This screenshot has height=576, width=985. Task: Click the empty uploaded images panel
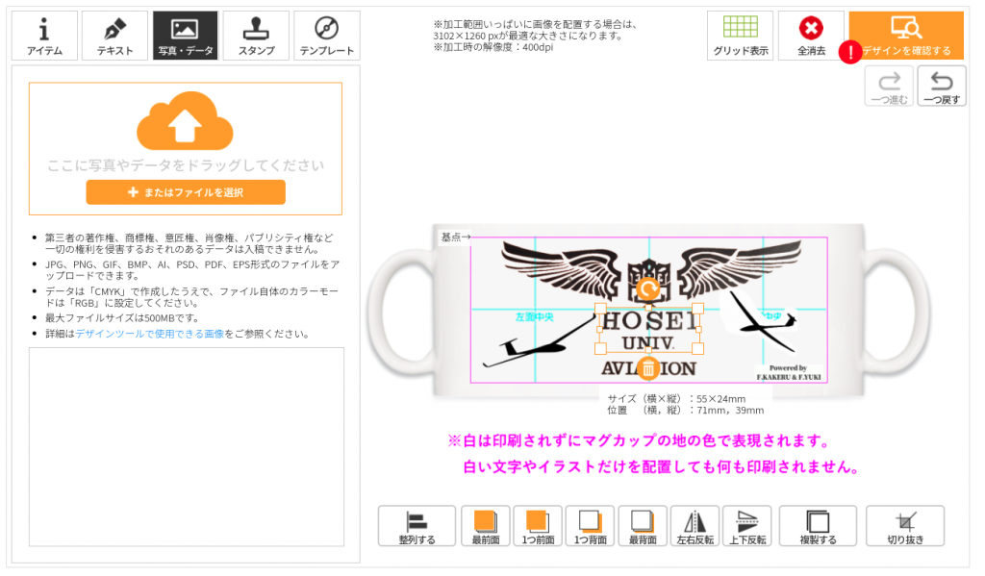click(187, 446)
